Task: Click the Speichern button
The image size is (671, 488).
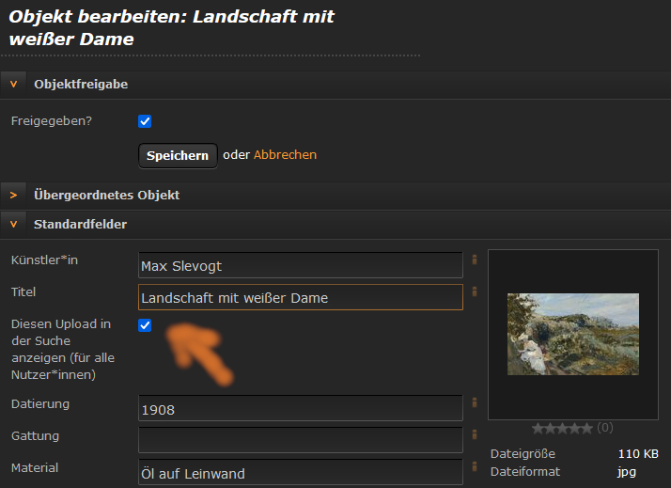Action: tap(178, 155)
